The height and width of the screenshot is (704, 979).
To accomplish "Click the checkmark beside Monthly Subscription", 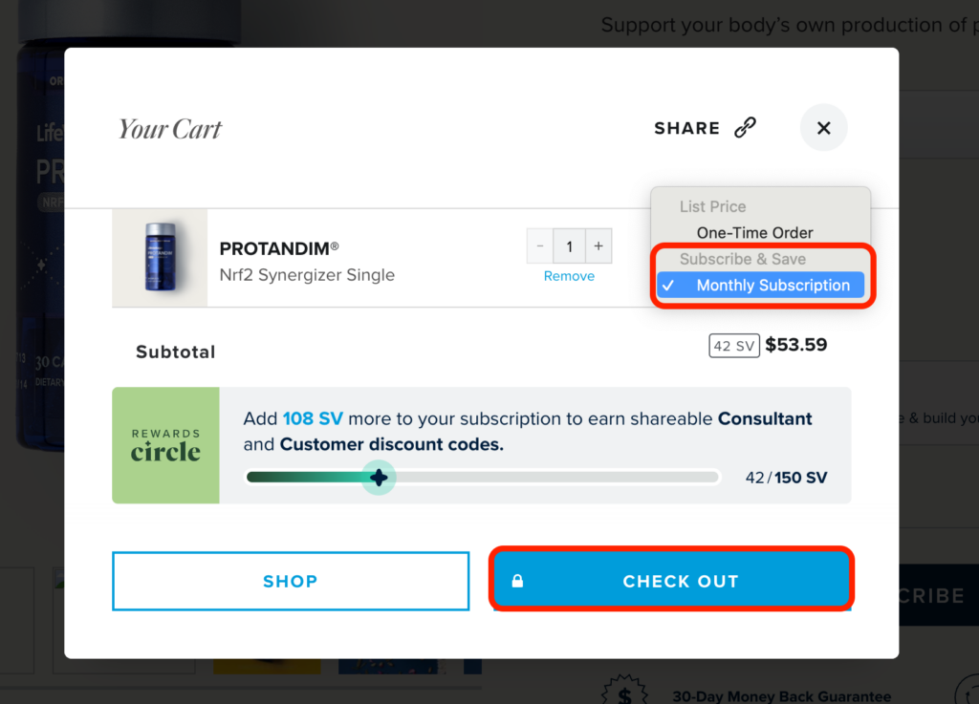I will click(668, 286).
